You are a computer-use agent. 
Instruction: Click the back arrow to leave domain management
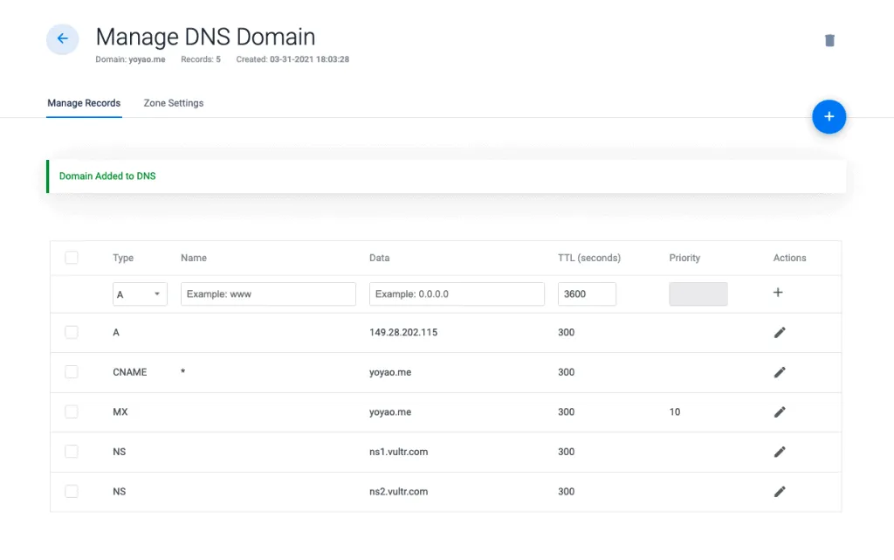point(61,38)
